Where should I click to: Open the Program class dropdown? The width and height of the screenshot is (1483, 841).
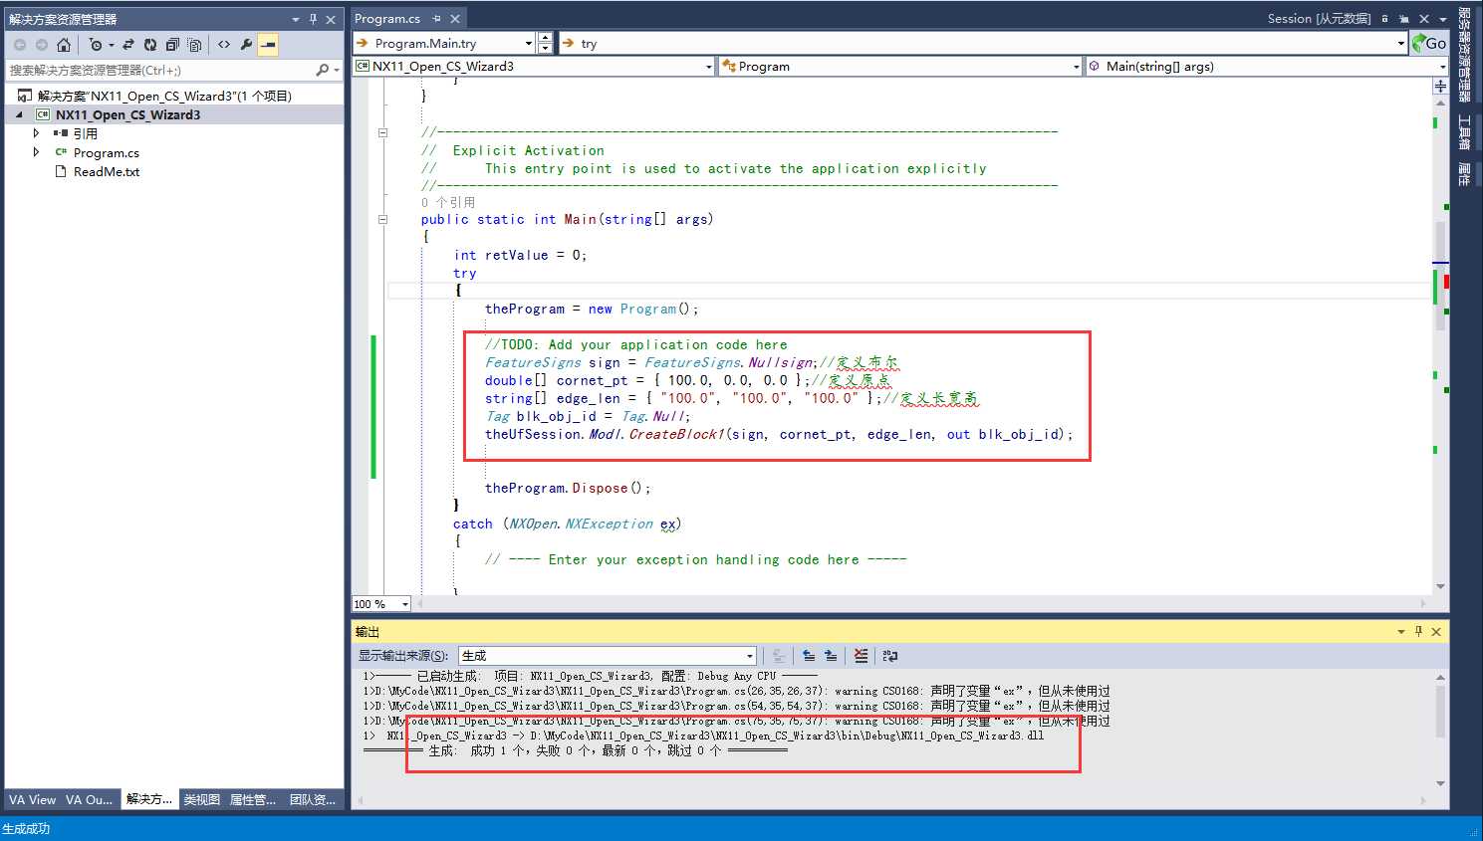tap(1077, 66)
